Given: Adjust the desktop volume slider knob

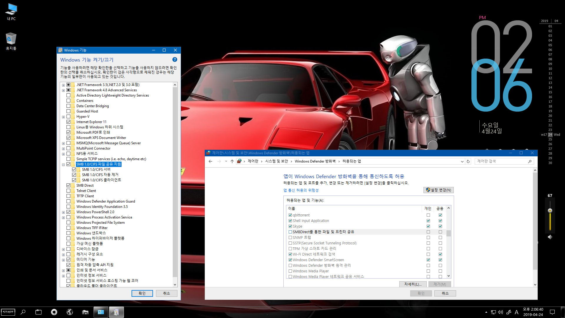Looking at the screenshot, I should click(550, 211).
